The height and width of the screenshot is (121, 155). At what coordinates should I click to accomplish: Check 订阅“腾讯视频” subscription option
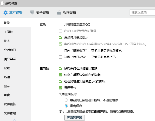(60, 51)
